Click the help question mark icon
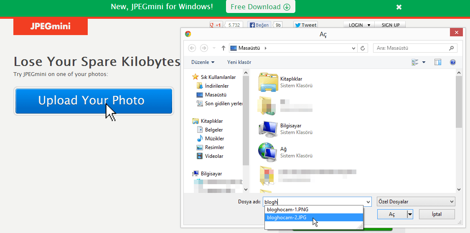 [452, 62]
